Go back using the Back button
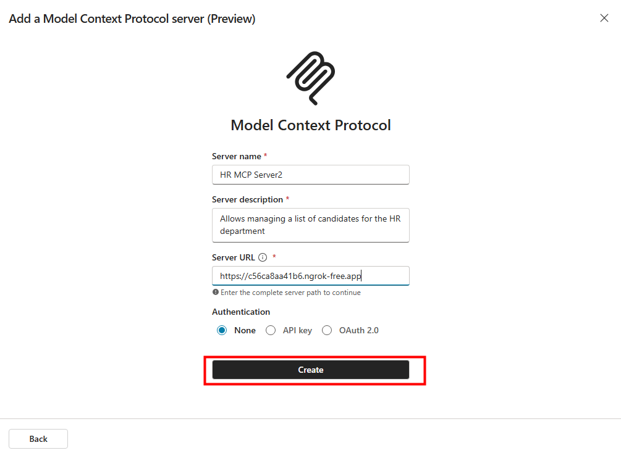 pos(38,439)
